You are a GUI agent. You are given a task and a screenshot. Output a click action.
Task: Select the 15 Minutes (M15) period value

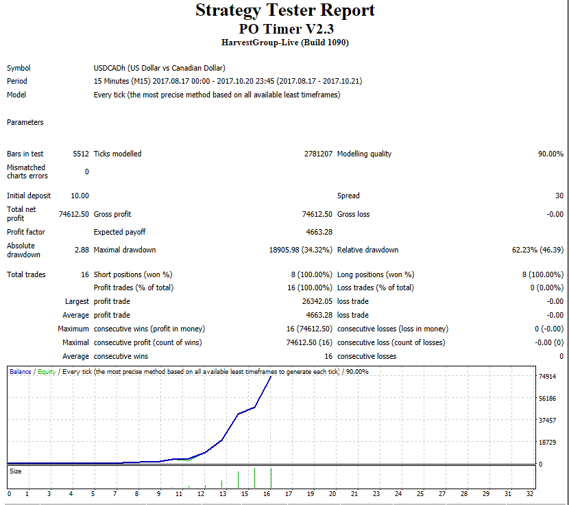(228, 81)
